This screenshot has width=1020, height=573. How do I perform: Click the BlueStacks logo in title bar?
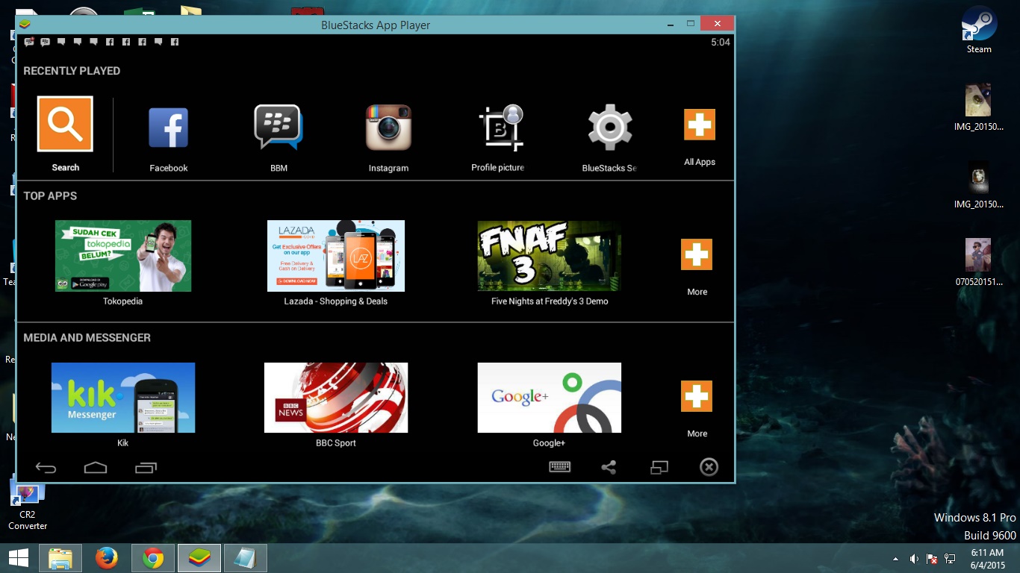tap(25, 25)
